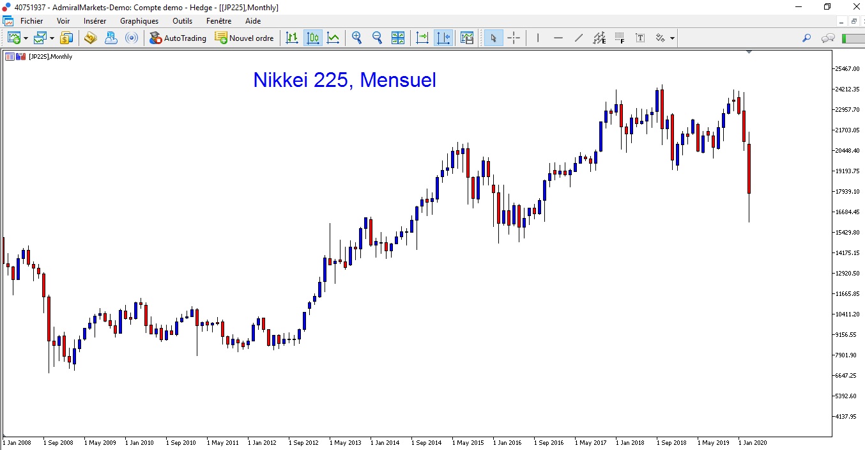Image resolution: width=865 pixels, height=450 pixels.
Task: Click the 4137.95 price label
Action: (846, 417)
